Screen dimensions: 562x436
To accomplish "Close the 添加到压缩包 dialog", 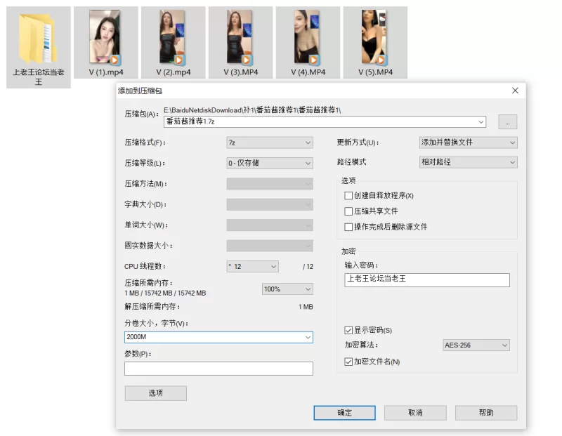I will click(515, 91).
